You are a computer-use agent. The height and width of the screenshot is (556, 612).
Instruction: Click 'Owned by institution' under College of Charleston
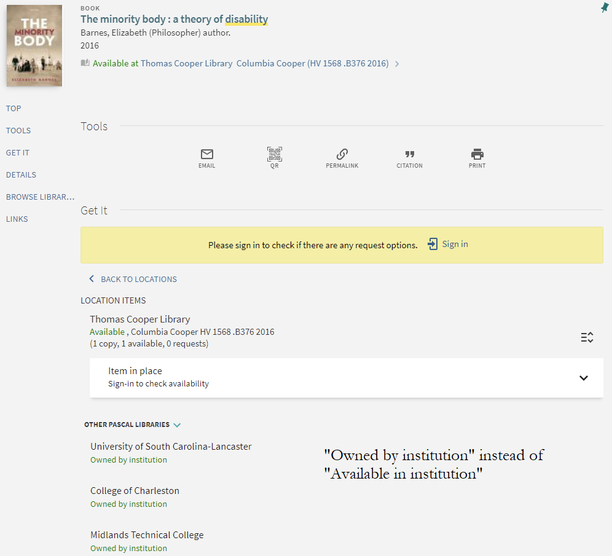[129, 504]
